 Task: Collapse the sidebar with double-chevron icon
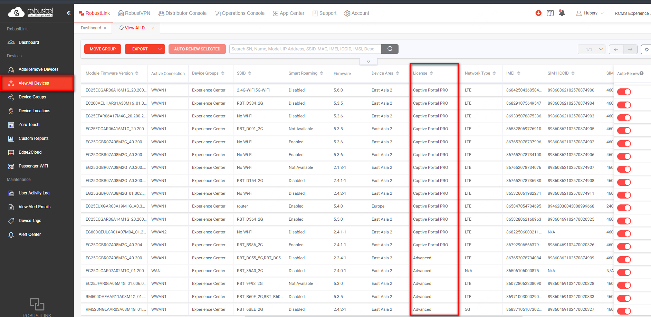pyautogui.click(x=68, y=13)
